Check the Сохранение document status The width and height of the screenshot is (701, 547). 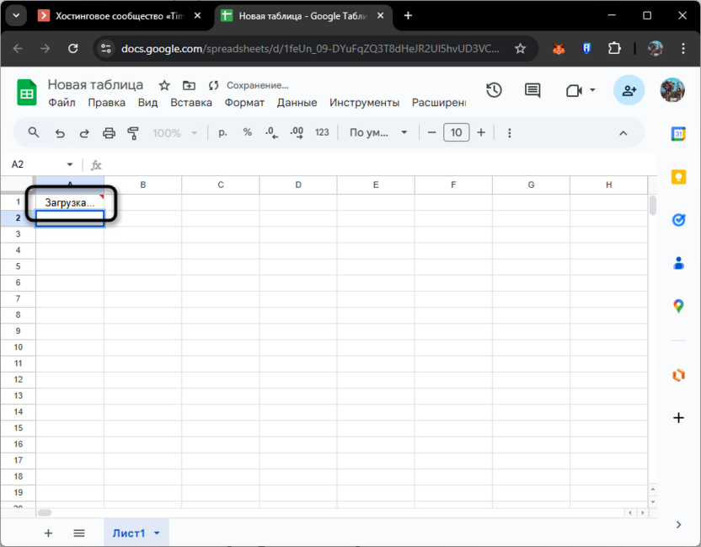click(x=257, y=85)
